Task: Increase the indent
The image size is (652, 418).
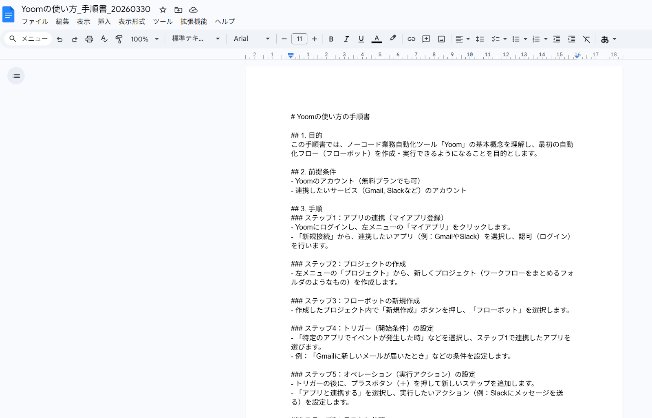Action: click(572, 39)
